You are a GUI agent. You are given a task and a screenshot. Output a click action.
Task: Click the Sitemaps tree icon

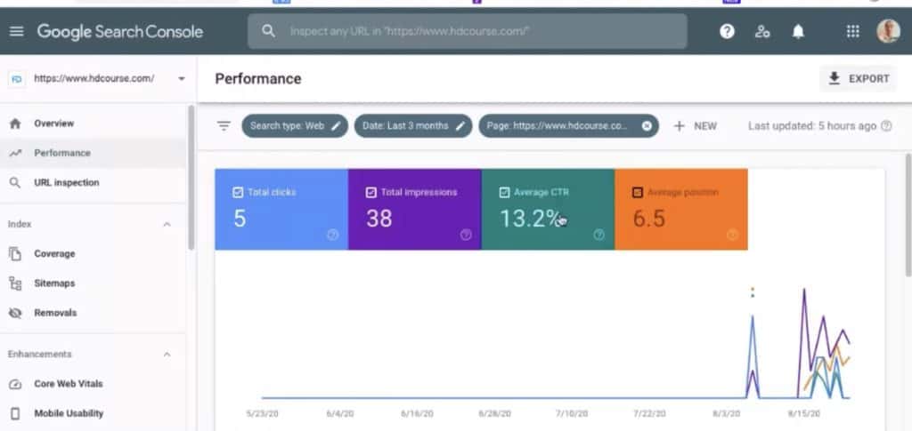pyautogui.click(x=16, y=283)
